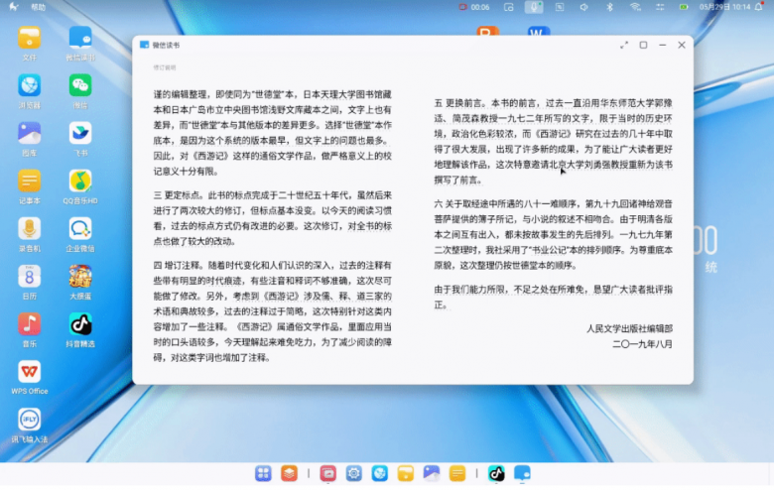Screen dimensions: 774x490
Task: Click the date and time 05月29日 10:14
Action: 724,7
